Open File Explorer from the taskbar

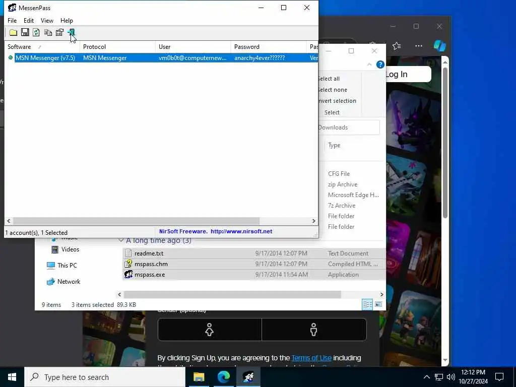(x=199, y=377)
